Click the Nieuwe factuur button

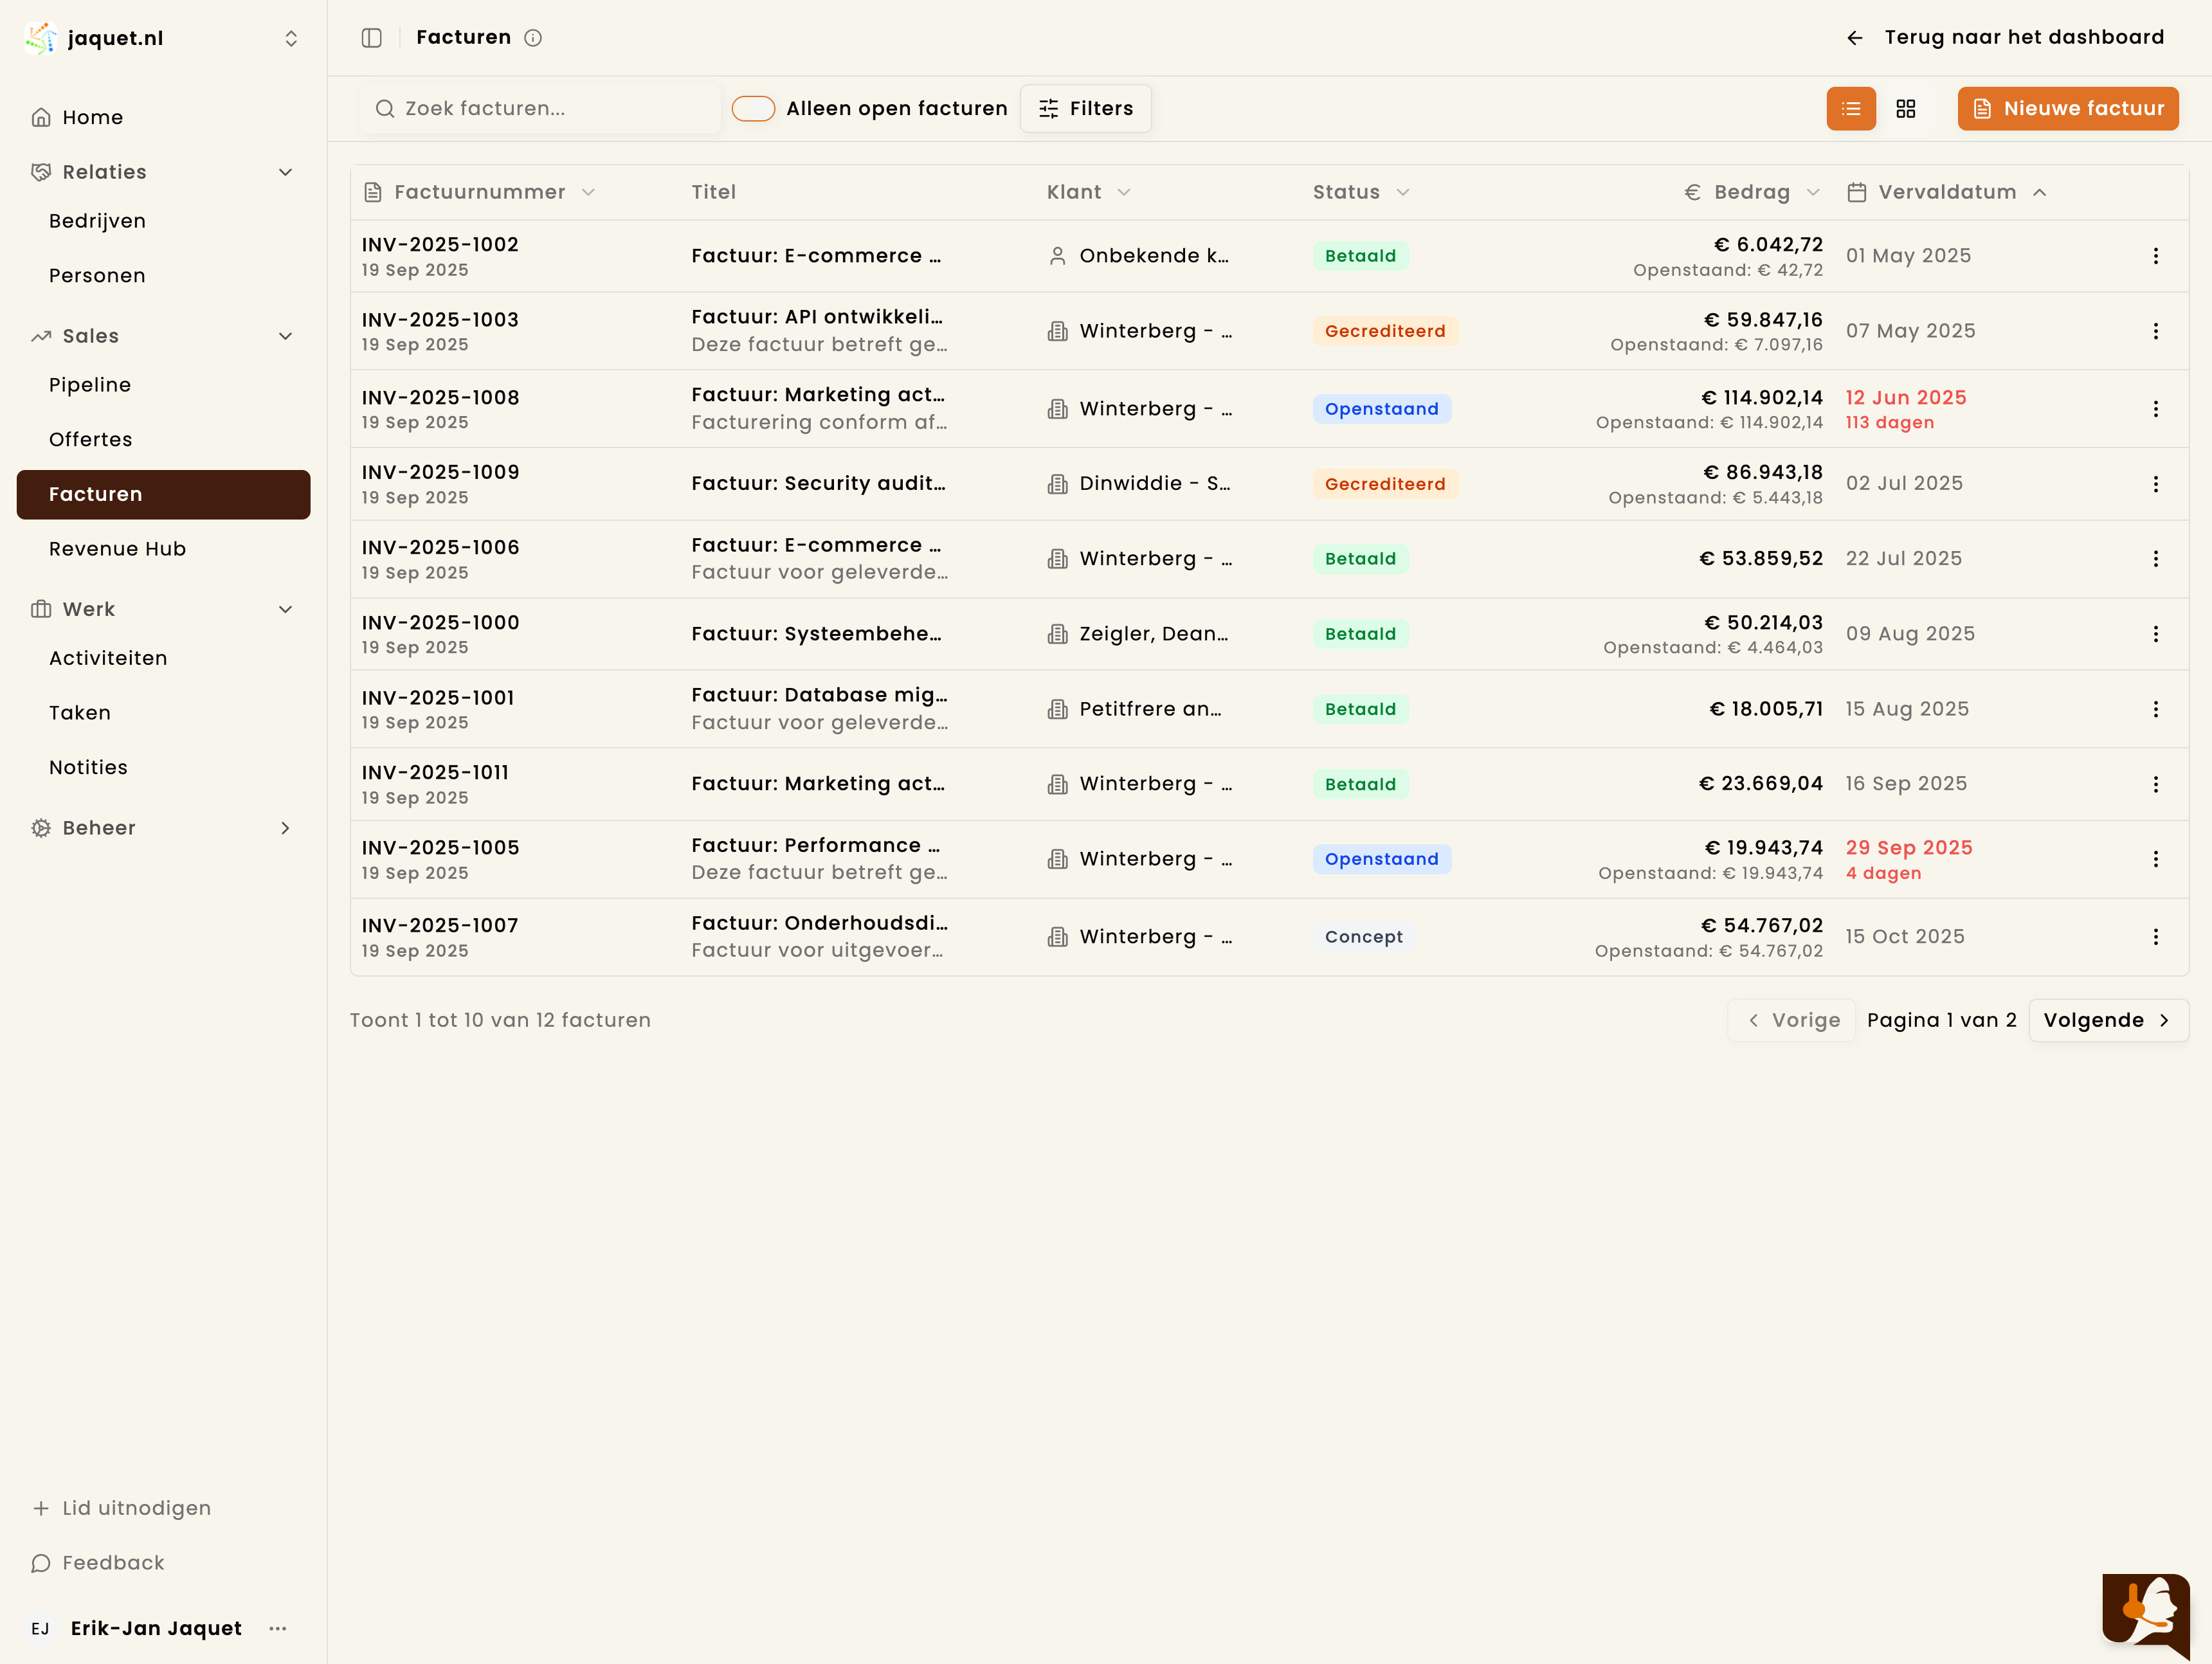2067,108
